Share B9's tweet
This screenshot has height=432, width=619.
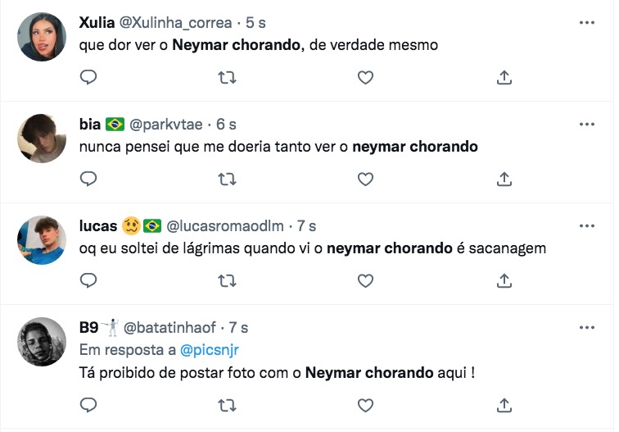[x=504, y=405]
